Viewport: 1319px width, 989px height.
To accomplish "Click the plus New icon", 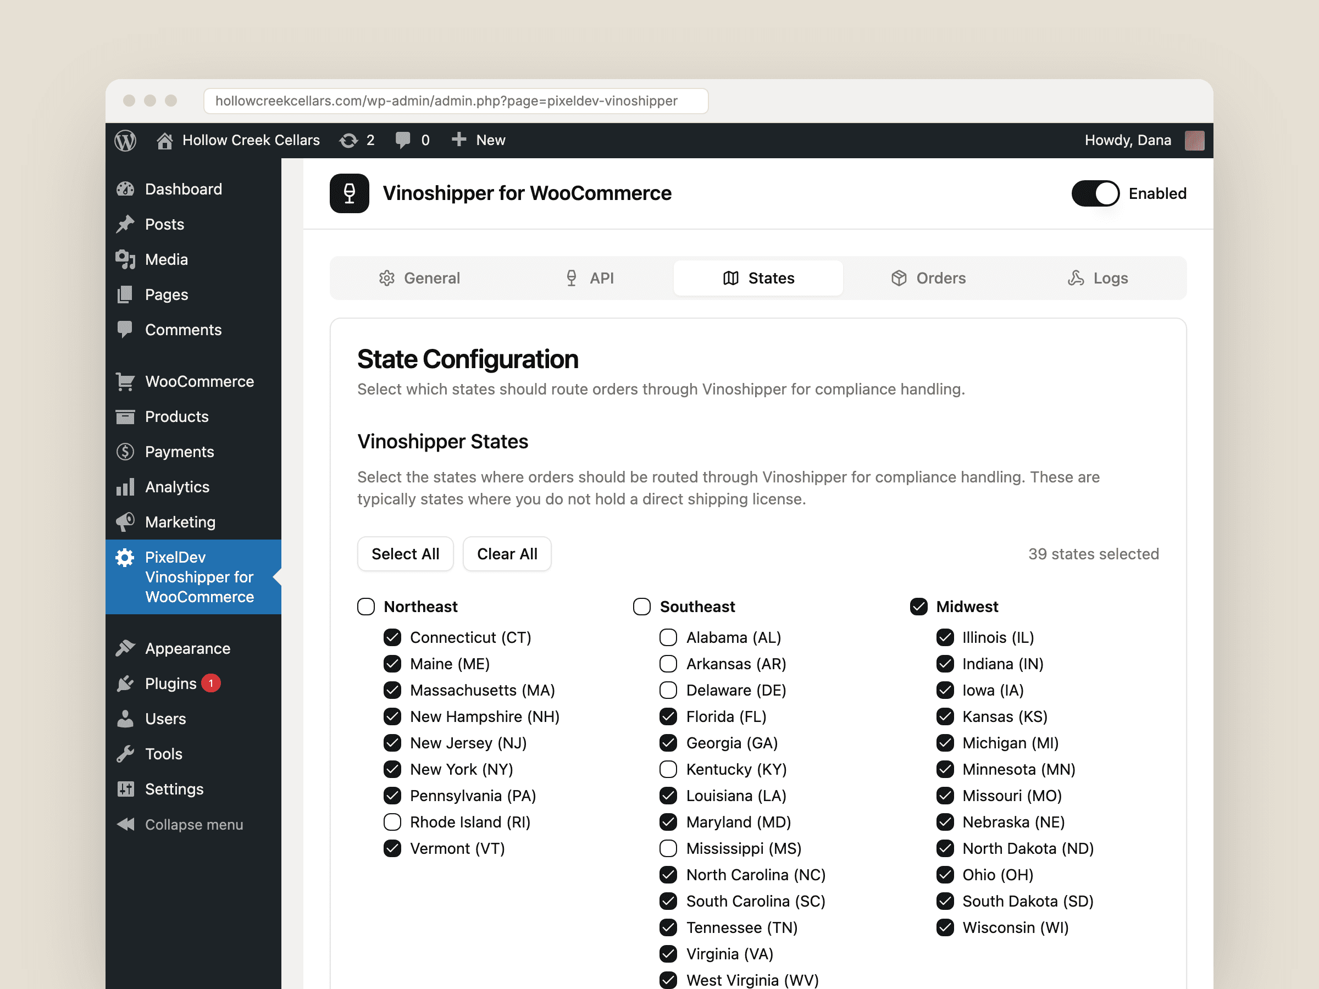I will point(458,140).
